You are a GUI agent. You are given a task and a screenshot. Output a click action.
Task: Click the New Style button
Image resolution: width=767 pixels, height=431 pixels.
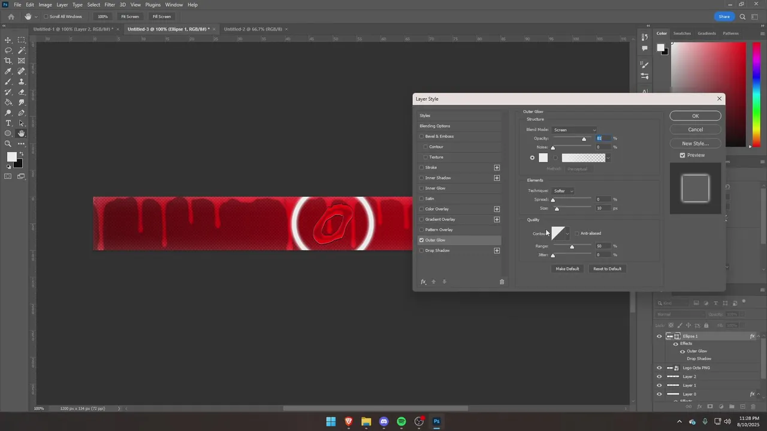click(x=695, y=144)
